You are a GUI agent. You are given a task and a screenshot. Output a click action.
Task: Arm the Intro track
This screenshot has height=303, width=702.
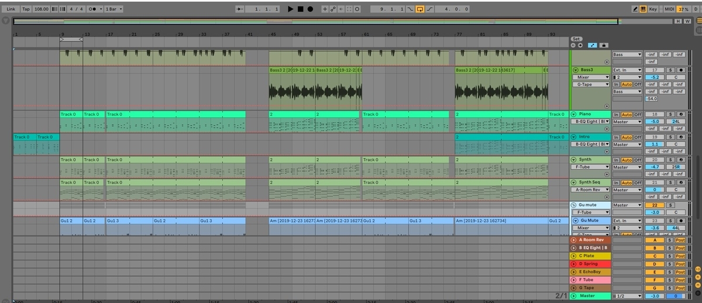tap(680, 137)
